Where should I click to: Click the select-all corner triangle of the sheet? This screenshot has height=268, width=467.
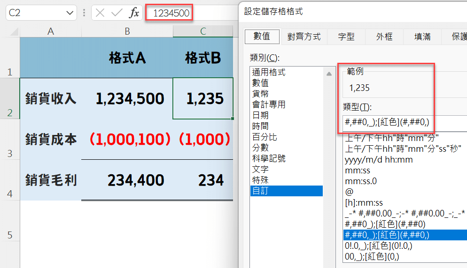click(14, 31)
